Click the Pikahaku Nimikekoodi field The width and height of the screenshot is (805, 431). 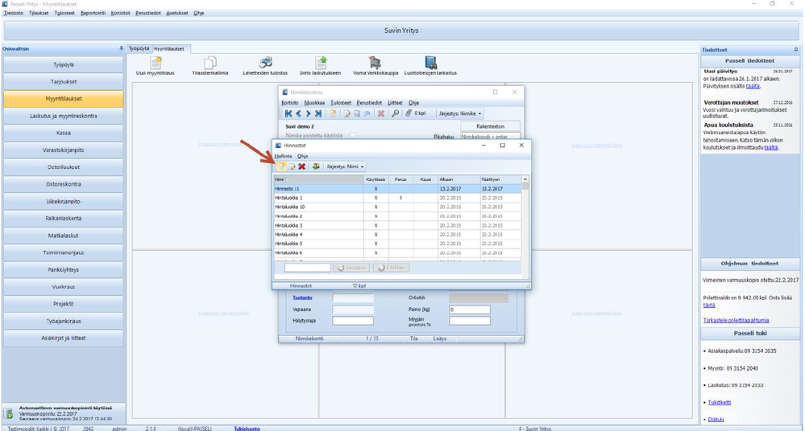[x=490, y=137]
